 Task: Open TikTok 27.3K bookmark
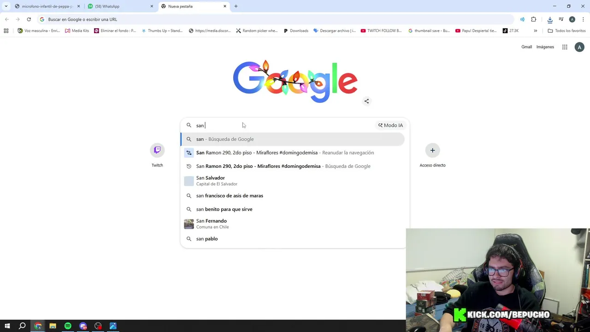[511, 31]
